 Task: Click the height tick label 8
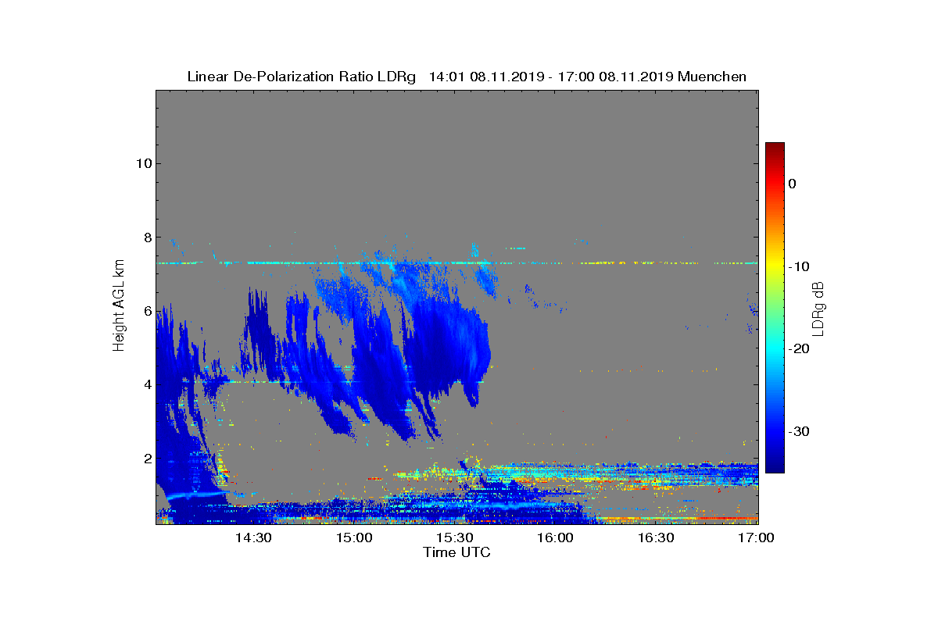pos(146,237)
